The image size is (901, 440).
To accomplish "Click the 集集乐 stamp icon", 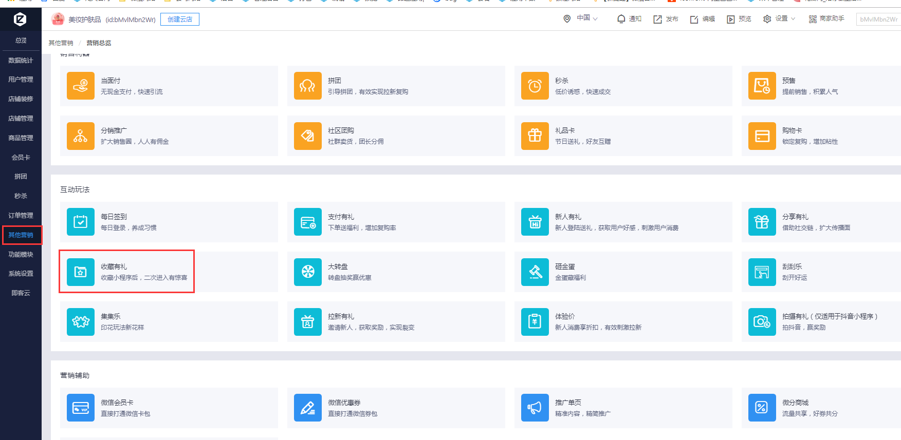I will 81,322.
